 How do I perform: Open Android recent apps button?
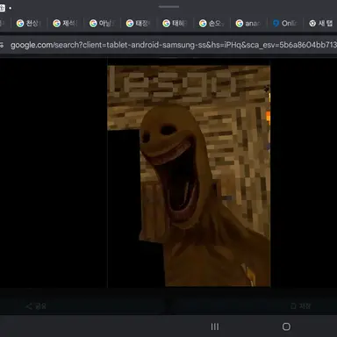(x=215, y=326)
